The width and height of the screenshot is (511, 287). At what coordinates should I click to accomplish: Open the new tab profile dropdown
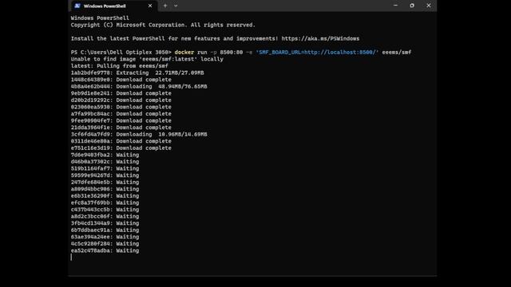click(x=176, y=6)
